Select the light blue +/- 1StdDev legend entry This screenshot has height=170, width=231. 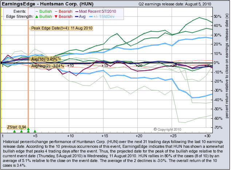click(x=102, y=16)
